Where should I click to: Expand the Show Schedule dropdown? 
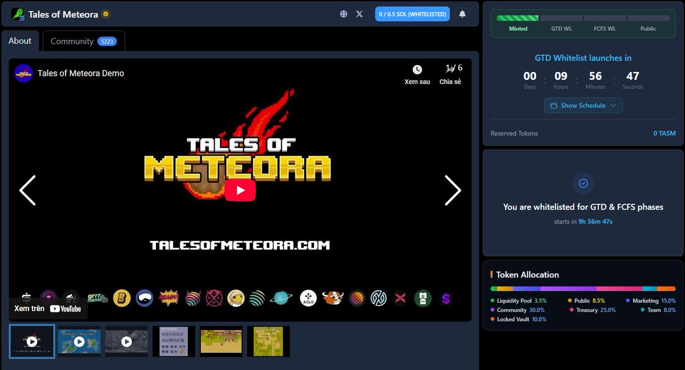point(583,106)
